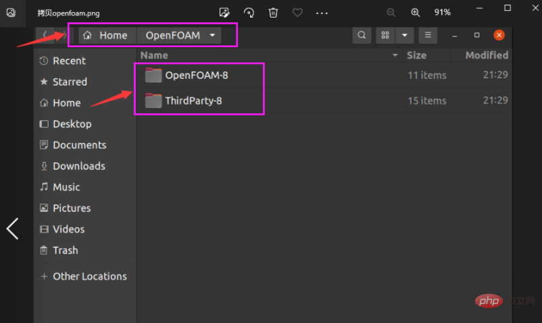
Task: Click the 15 items size text
Action: pyautogui.click(x=427, y=100)
